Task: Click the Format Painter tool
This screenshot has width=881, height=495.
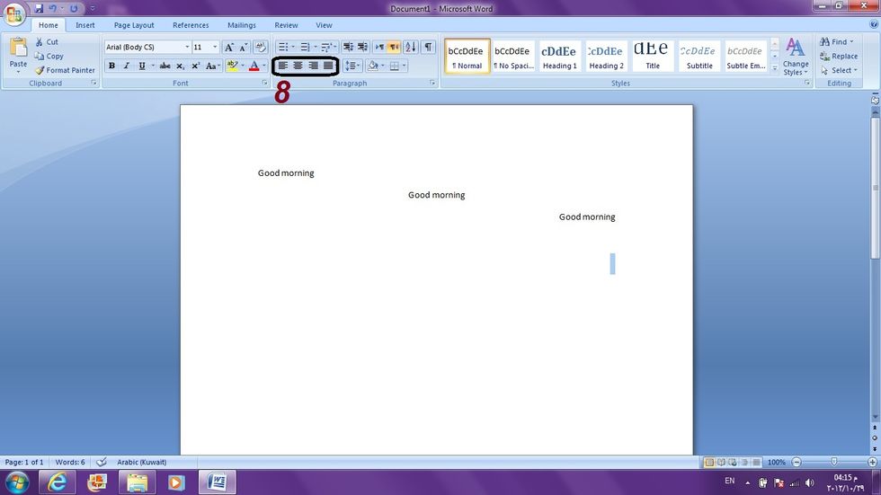Action: [65, 70]
